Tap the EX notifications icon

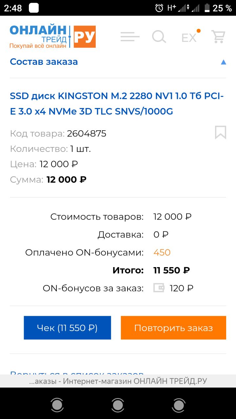click(x=190, y=37)
